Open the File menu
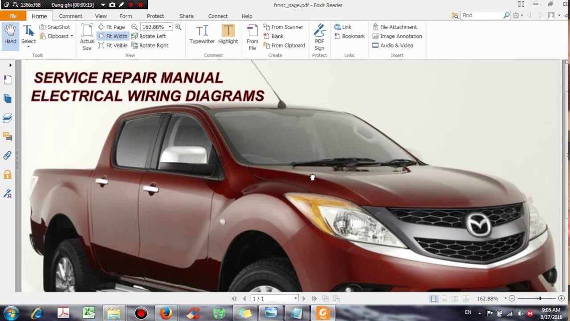This screenshot has width=570, height=321. pos(13,16)
